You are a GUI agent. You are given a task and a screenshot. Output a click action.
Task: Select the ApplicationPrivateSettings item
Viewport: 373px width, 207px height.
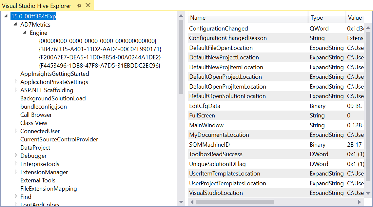point(54,82)
